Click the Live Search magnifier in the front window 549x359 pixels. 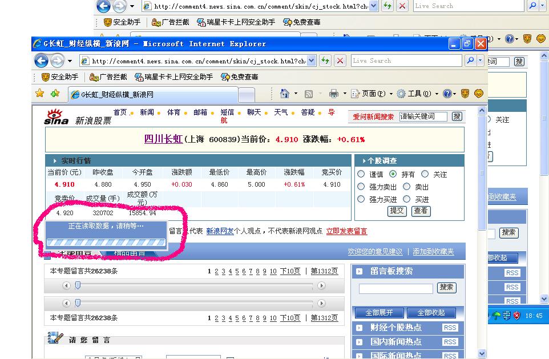471,60
